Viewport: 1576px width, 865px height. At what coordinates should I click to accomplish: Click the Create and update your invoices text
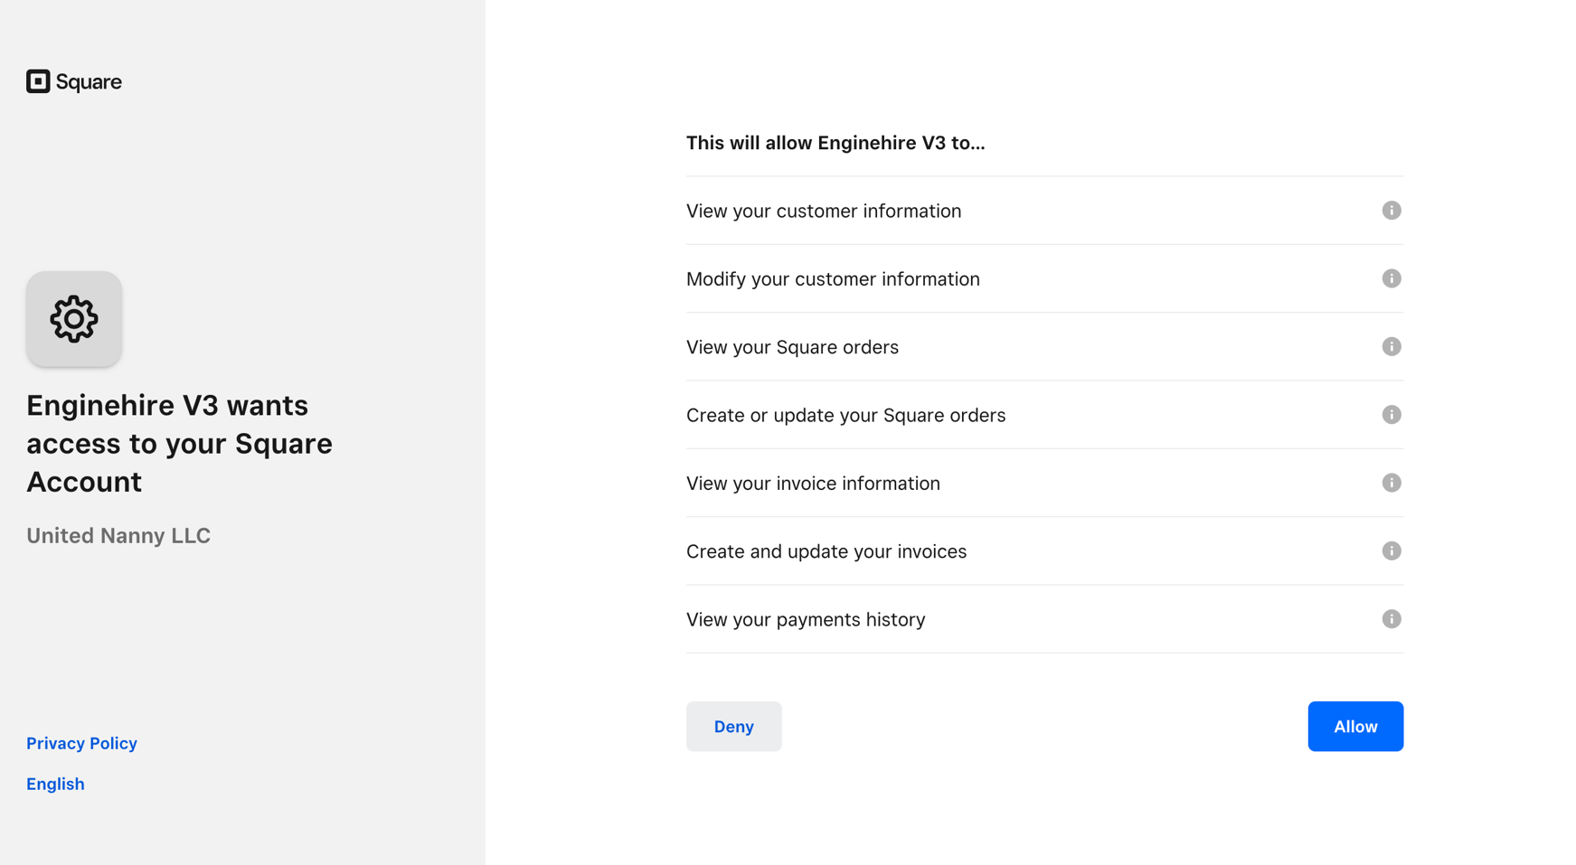point(826,551)
